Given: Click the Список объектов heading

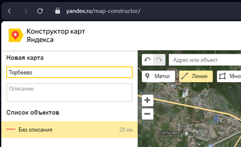Looking at the screenshot, I should pyautogui.click(x=33, y=112).
